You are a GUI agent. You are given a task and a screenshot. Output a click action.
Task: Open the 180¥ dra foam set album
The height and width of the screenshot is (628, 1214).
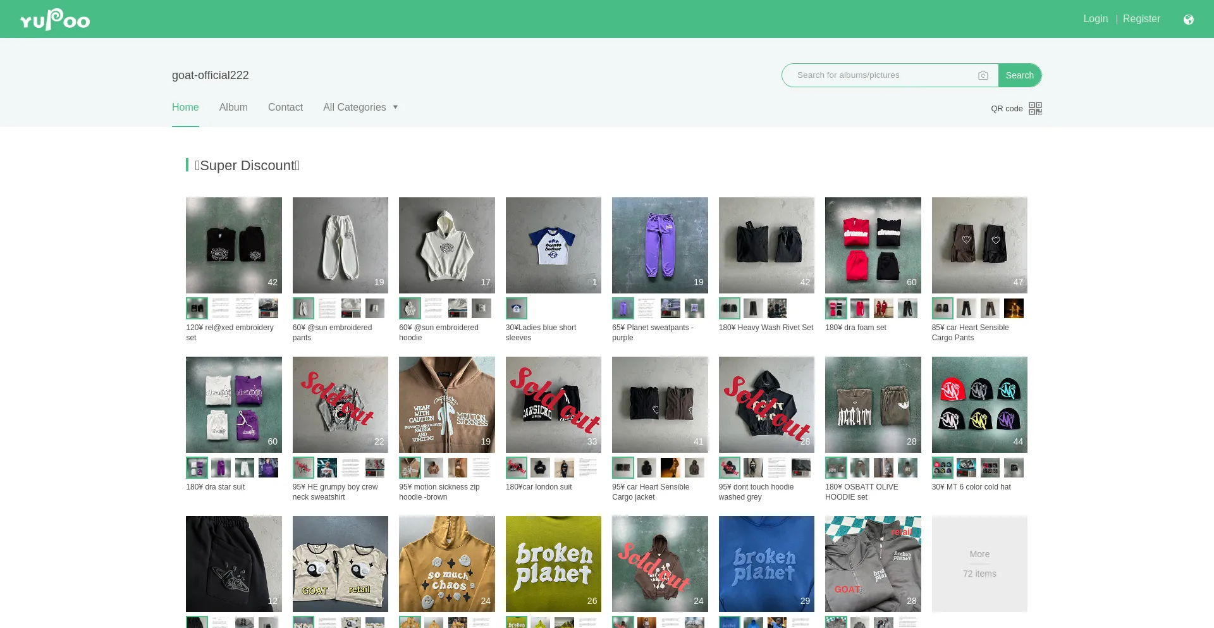point(873,245)
